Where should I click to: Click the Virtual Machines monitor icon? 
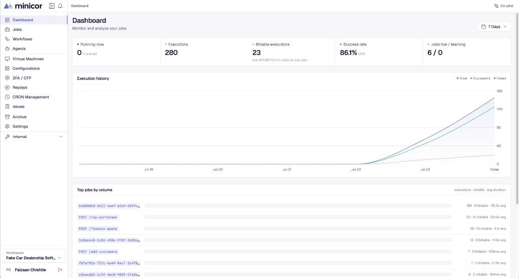pos(7,59)
